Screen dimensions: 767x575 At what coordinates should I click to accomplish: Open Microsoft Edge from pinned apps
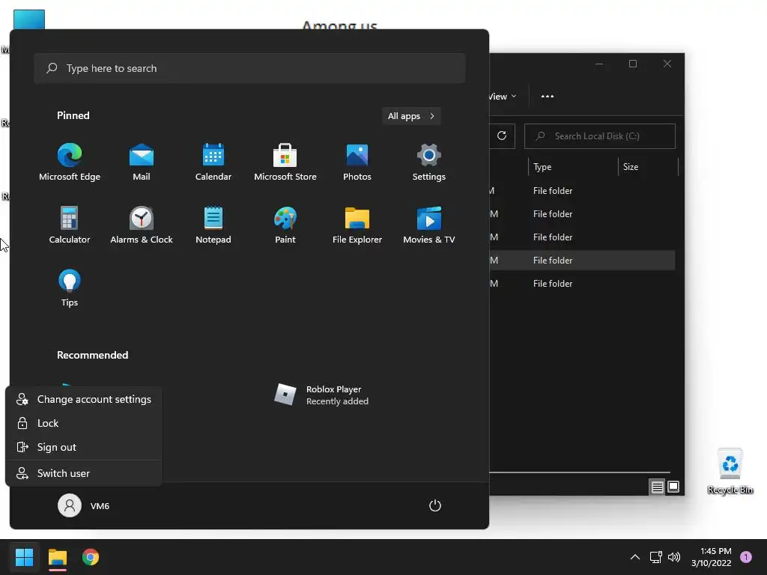coord(70,162)
